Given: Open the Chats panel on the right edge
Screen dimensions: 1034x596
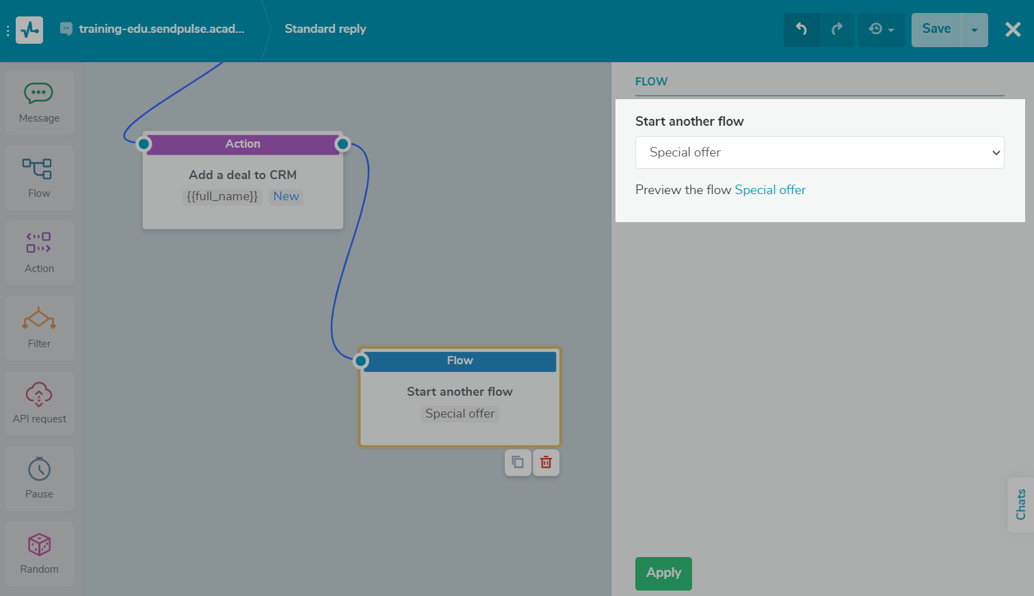Looking at the screenshot, I should tap(1022, 504).
